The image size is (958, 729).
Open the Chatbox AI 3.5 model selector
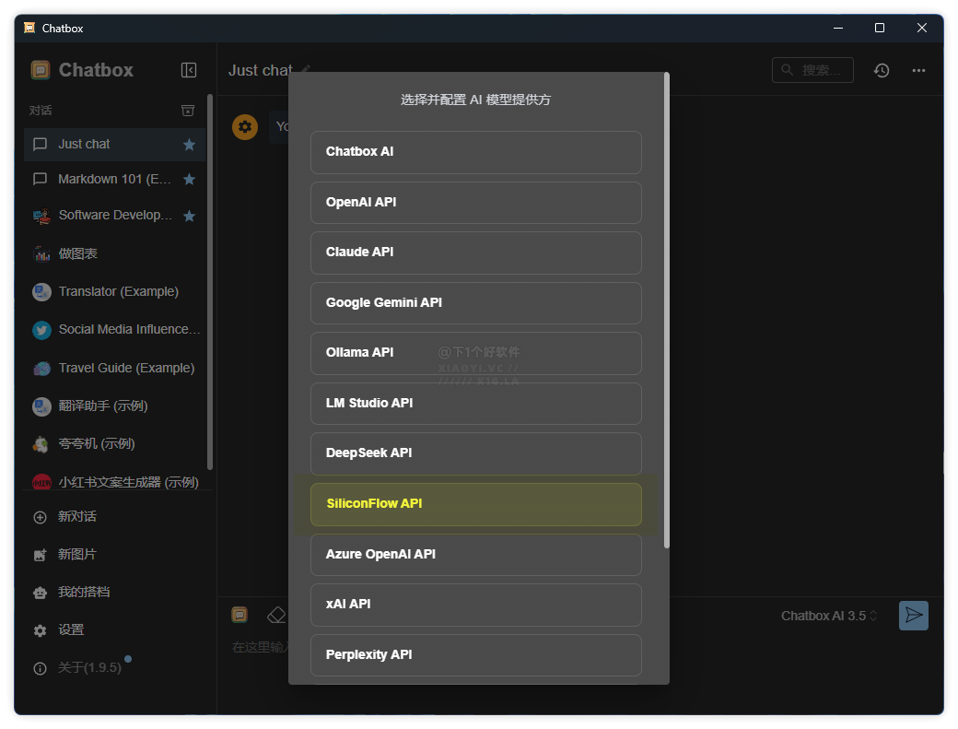click(x=828, y=616)
